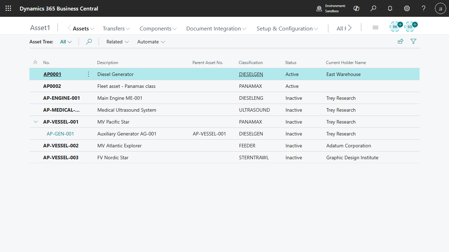Open the Document Integration dropdown
The image size is (449, 252).
(x=216, y=29)
